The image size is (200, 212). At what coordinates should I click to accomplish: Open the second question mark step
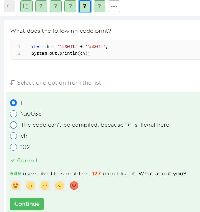(x=56, y=6)
